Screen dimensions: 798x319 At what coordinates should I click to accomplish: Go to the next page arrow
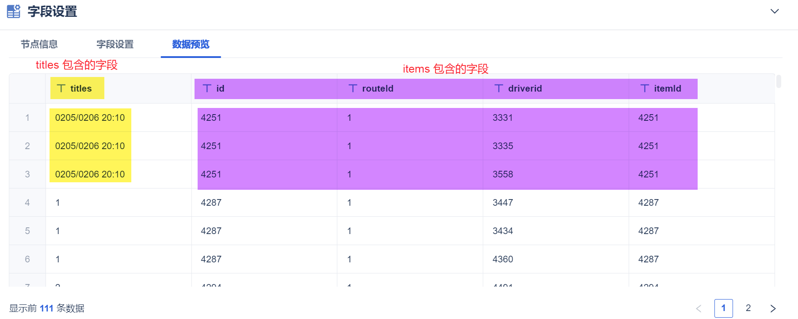click(x=773, y=308)
